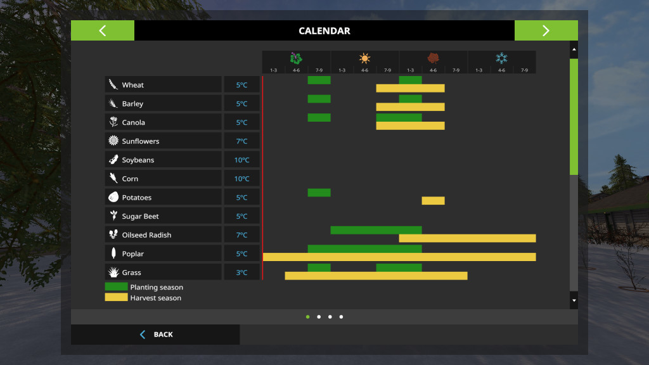This screenshot has width=649, height=365.
Task: Click the Grass crop icon
Action: point(113,272)
